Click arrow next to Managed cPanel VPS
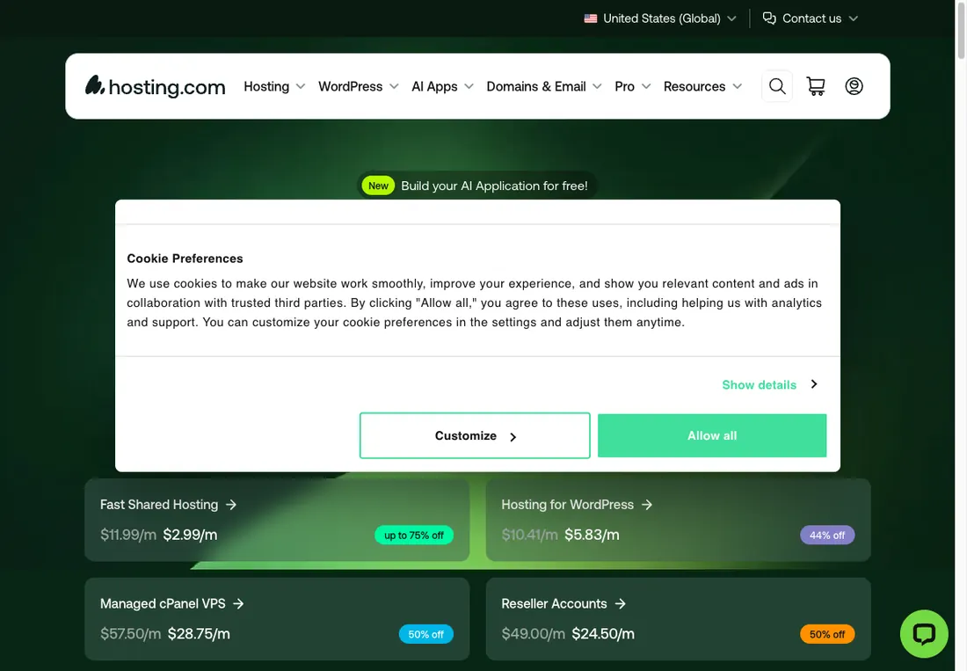This screenshot has width=967, height=671. point(238,604)
